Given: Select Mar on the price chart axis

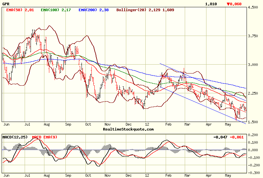Looking at the screenshot, I should 187,124.
